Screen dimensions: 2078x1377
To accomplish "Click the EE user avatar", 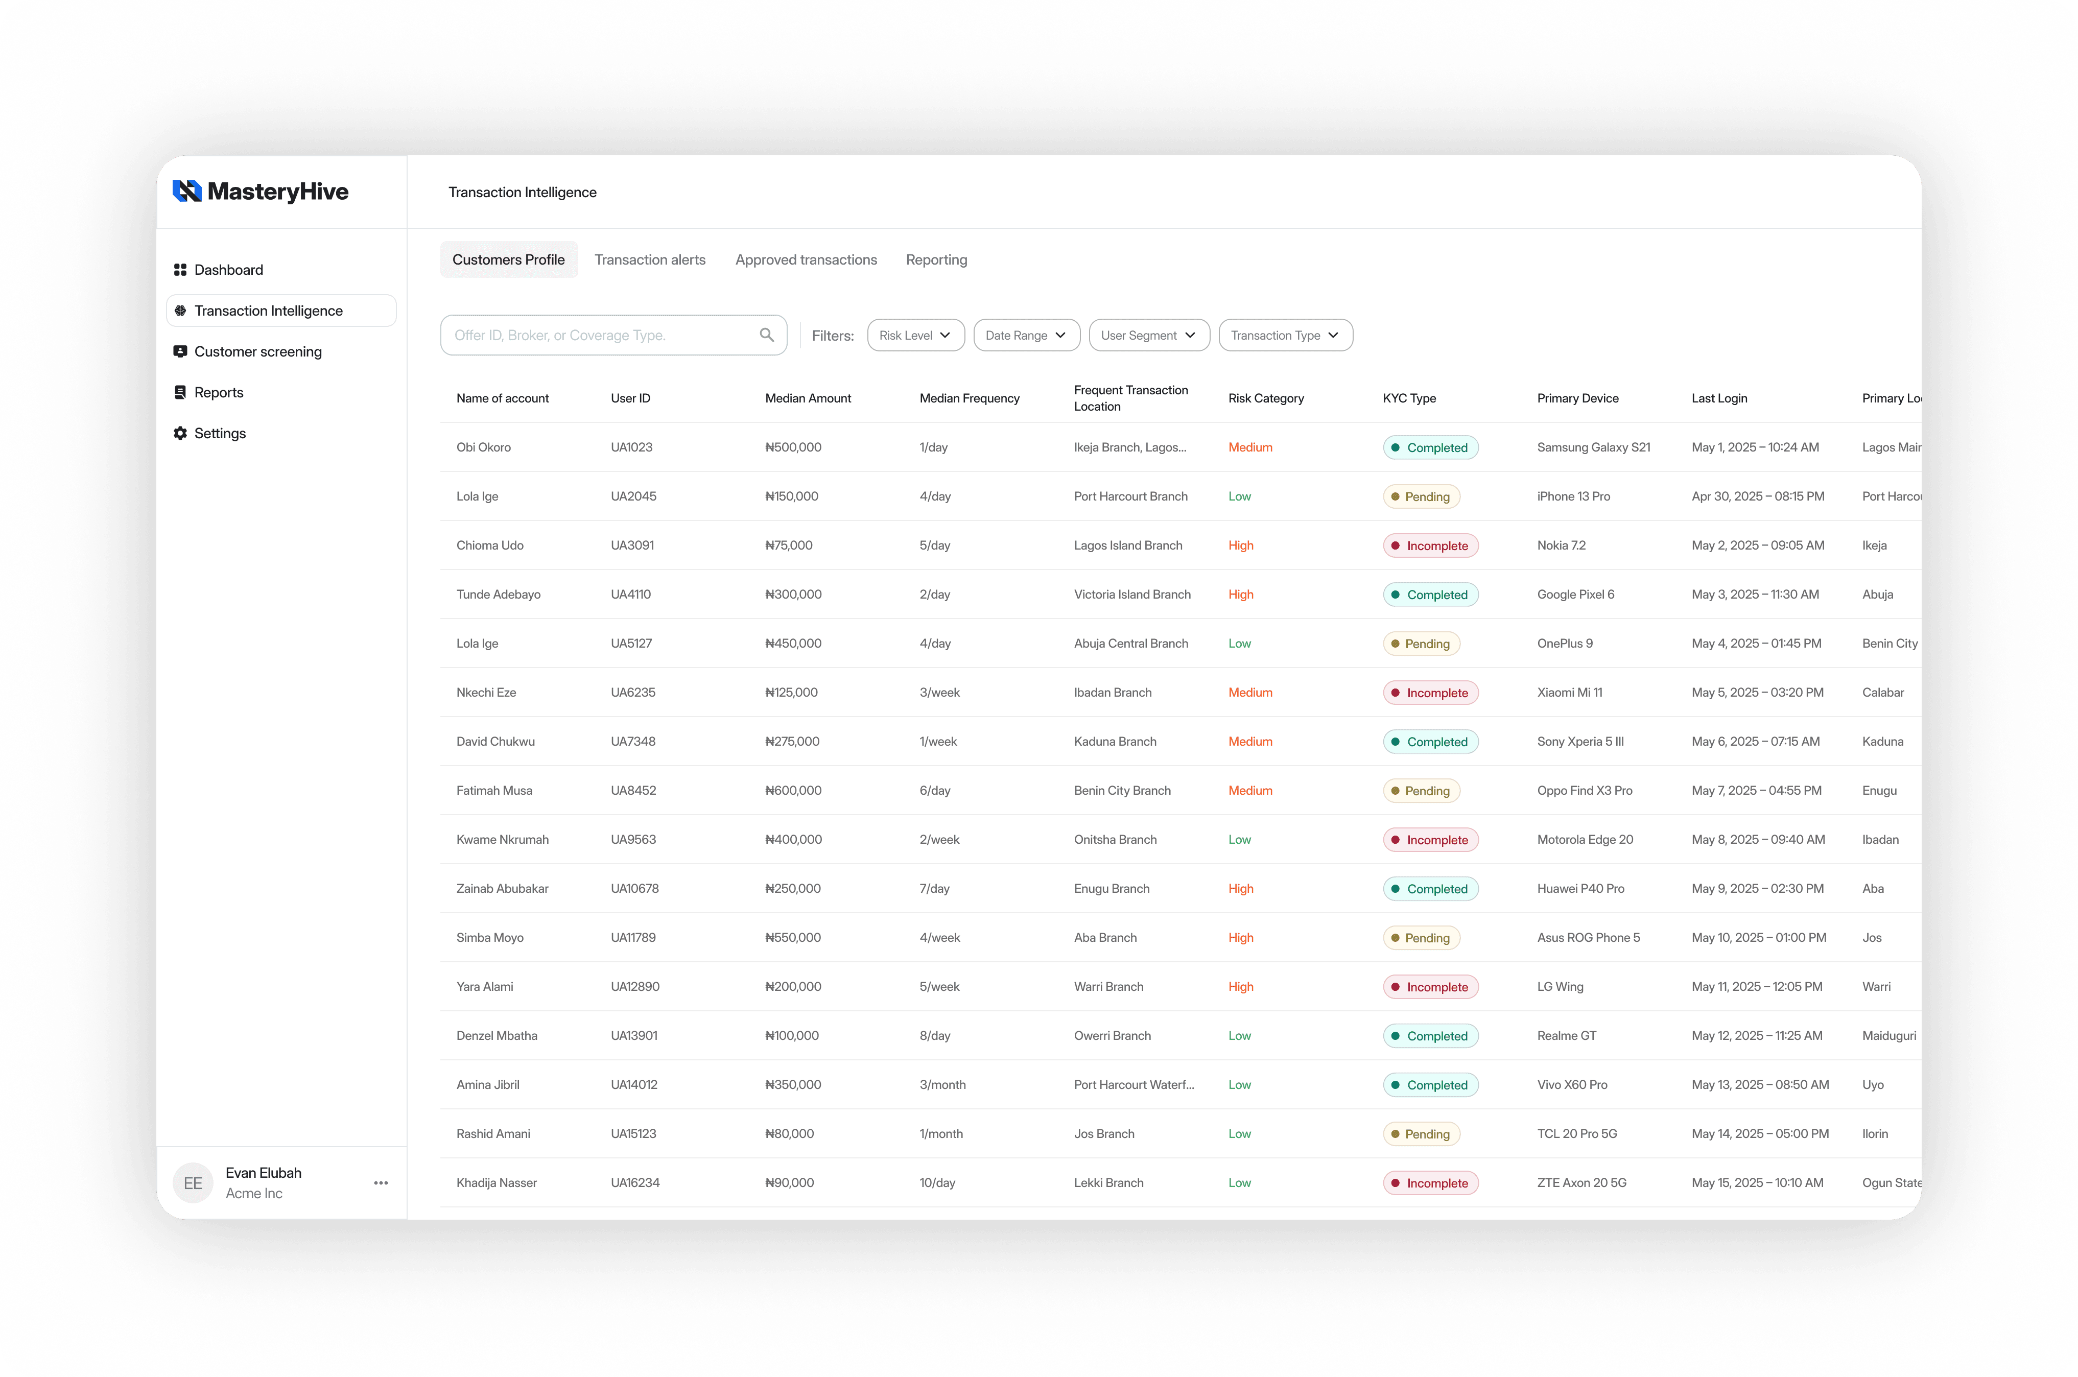I will click(x=193, y=1183).
